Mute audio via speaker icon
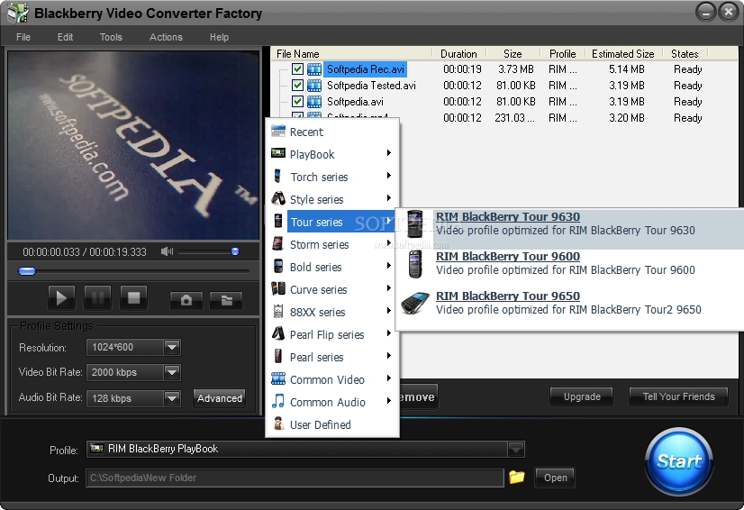Screen dimensions: 744x510 pos(167,251)
